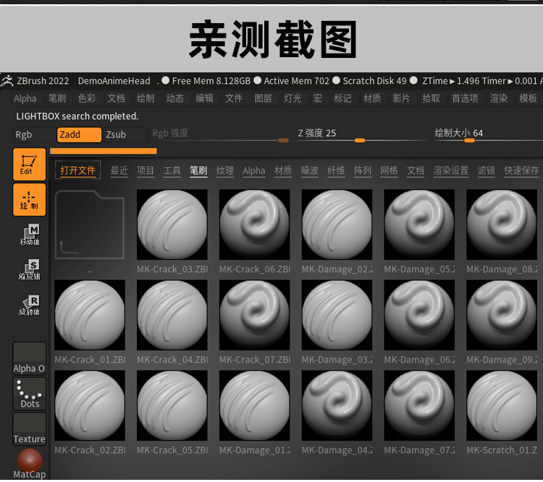Open the Texture selector box
The image size is (543, 482).
pos(29,429)
